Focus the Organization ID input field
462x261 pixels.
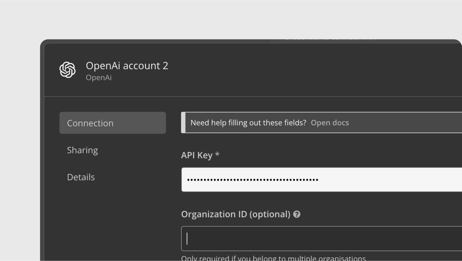(x=322, y=238)
